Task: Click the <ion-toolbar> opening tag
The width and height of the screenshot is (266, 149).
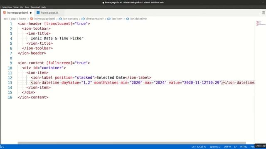Action: tap(36, 29)
